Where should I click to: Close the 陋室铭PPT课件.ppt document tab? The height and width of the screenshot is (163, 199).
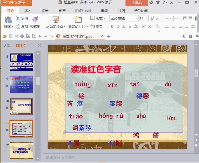101,36
